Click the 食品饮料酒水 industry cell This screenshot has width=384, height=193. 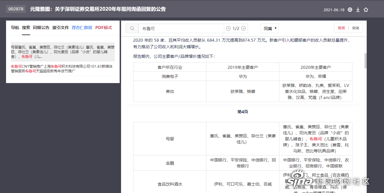170,184
